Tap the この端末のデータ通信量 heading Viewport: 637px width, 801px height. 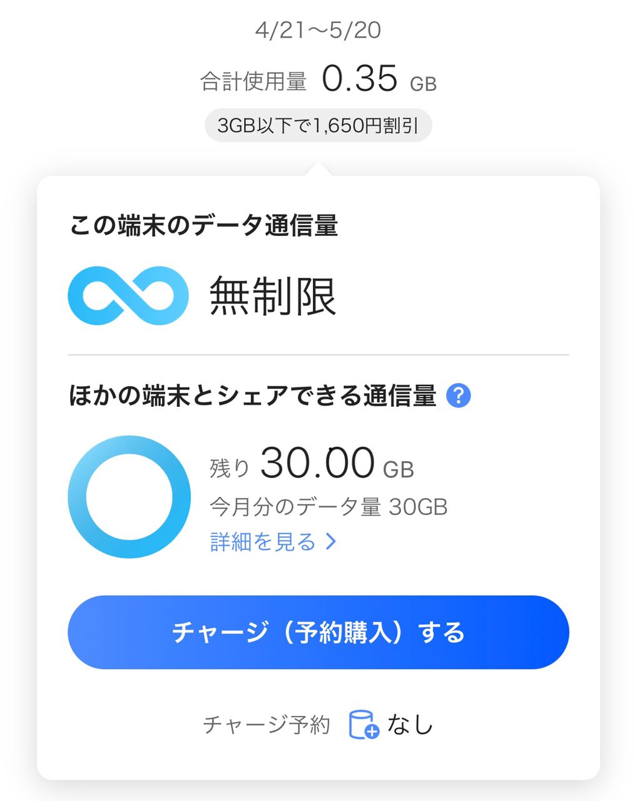[203, 226]
